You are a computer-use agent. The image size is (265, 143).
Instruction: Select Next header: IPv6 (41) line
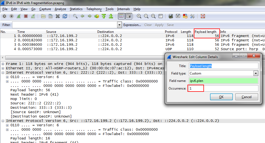pyautogui.click(x=34, y=95)
